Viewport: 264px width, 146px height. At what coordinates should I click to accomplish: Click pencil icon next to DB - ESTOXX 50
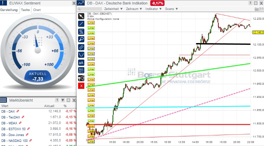click(28, 129)
